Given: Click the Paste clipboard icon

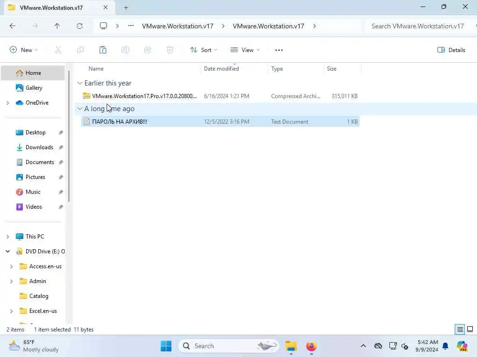Looking at the screenshot, I should tap(103, 50).
